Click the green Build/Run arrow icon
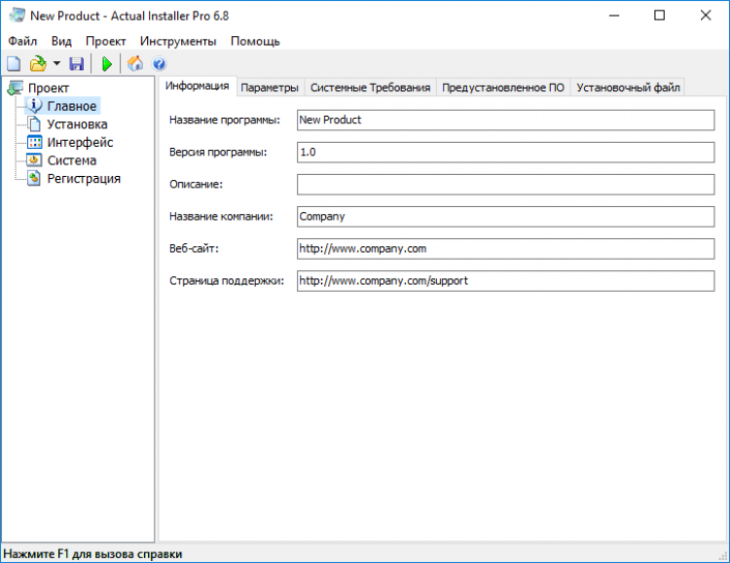730x563 pixels. pos(107,64)
